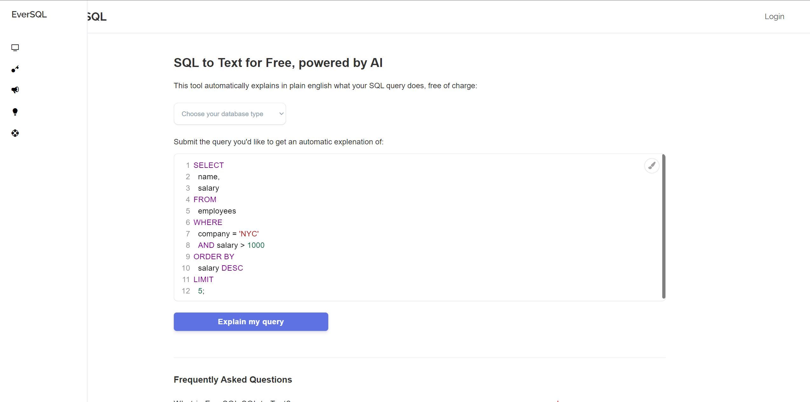Click the ORDER BY keyword line
Viewport: 810px width, 402px height.
tap(214, 257)
